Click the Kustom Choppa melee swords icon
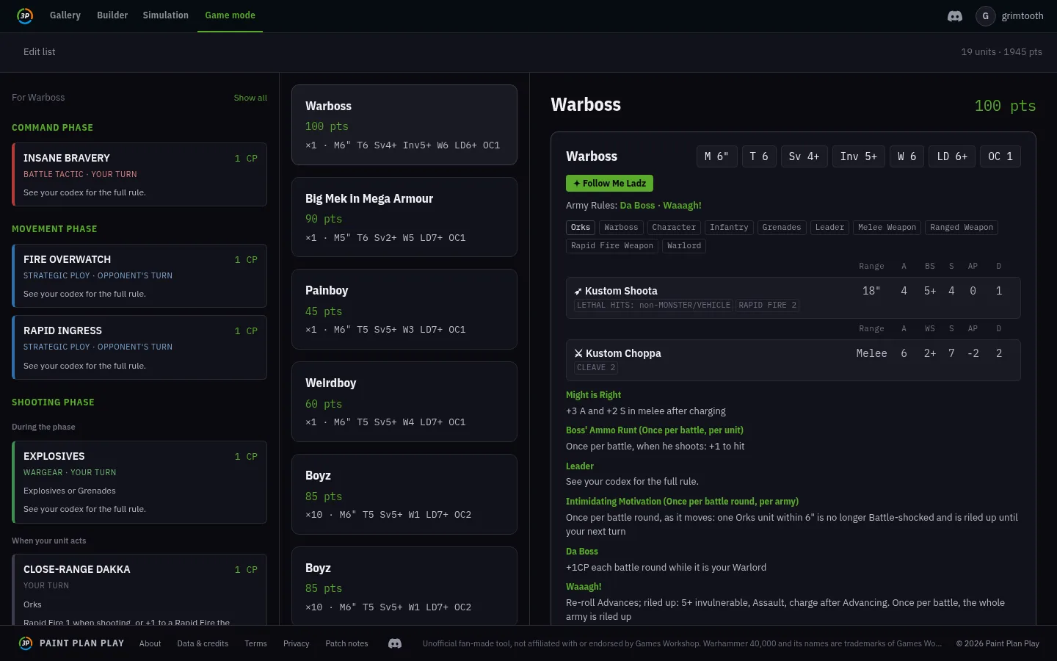Viewport: 1057px width, 661px height. pos(578,353)
